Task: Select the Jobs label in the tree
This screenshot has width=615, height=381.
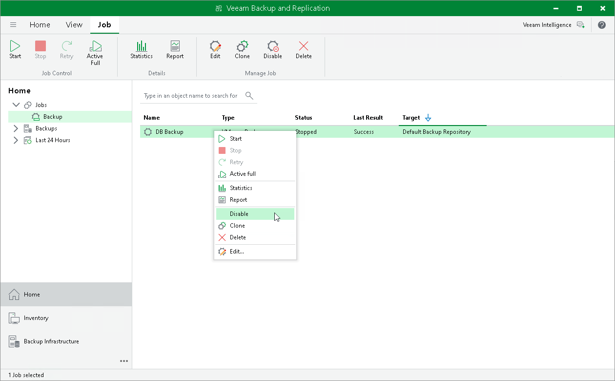Action: (41, 105)
